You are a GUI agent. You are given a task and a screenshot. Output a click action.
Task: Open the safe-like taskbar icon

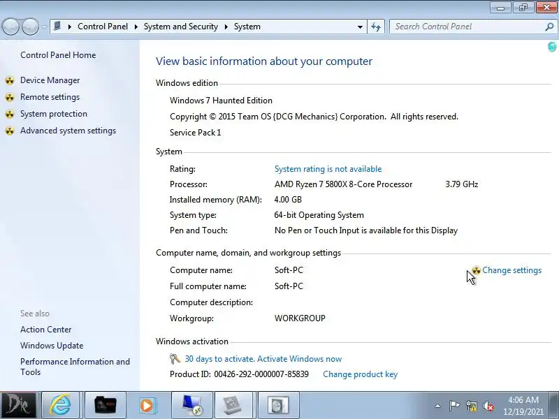pos(278,405)
